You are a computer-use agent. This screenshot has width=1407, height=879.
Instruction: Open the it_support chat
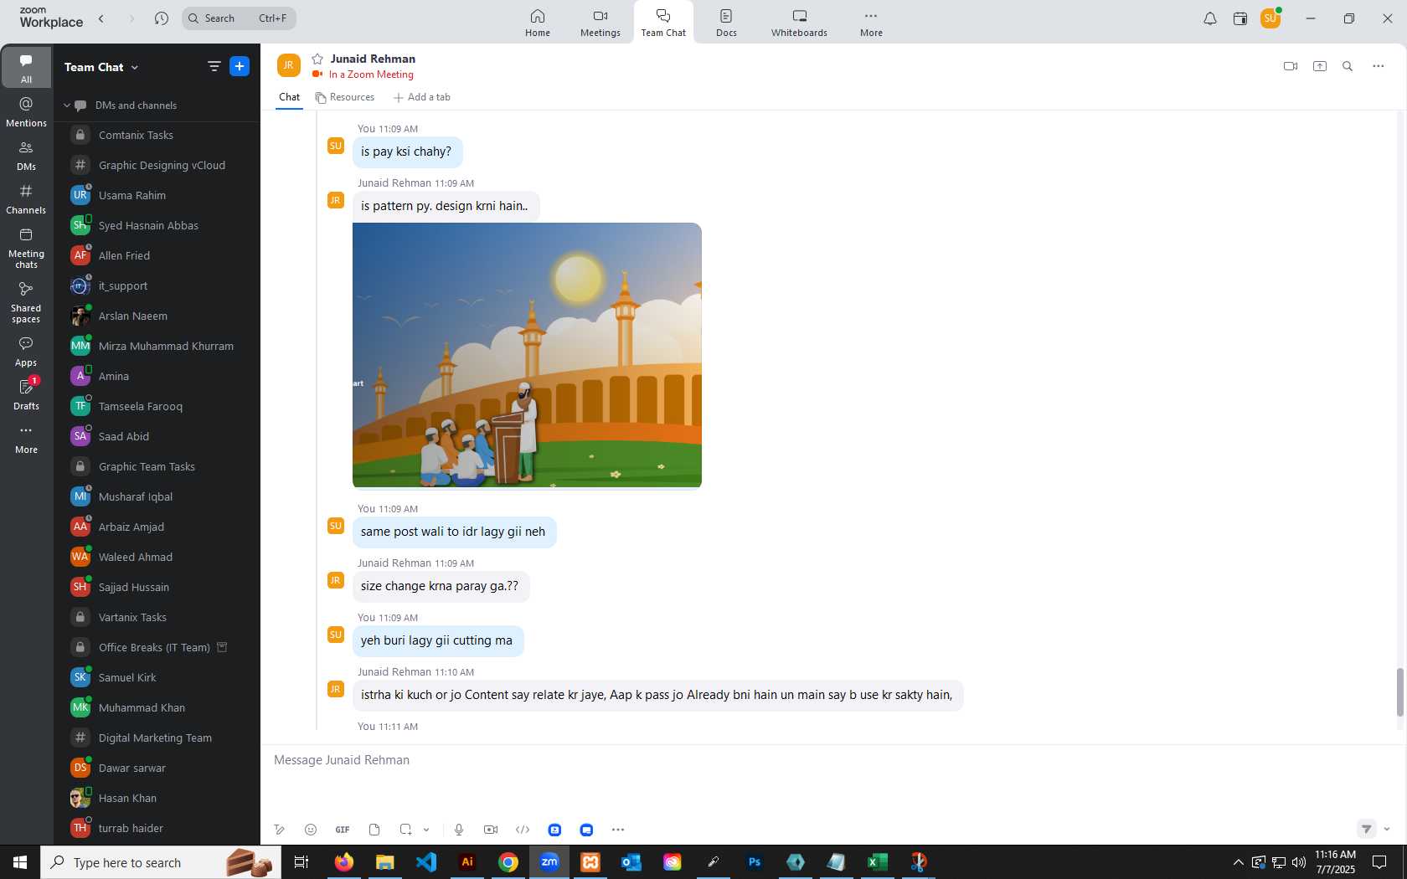[x=157, y=285]
